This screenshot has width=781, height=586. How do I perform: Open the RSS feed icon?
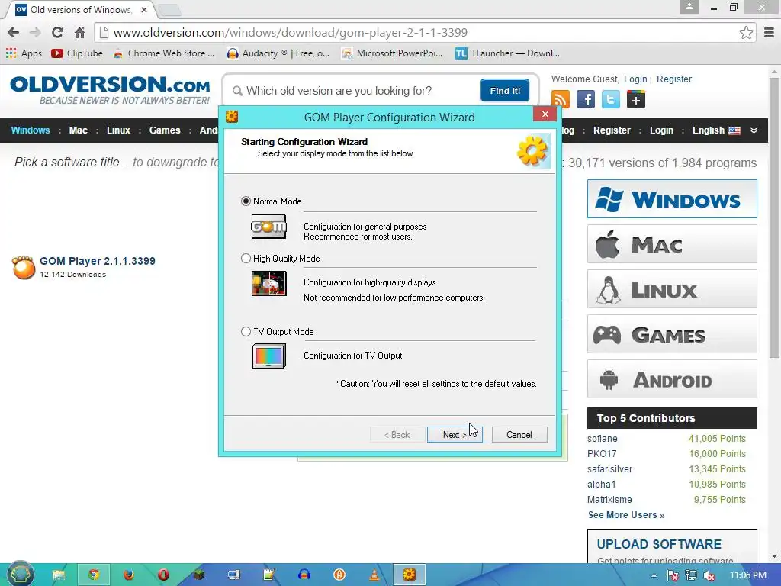click(x=561, y=99)
